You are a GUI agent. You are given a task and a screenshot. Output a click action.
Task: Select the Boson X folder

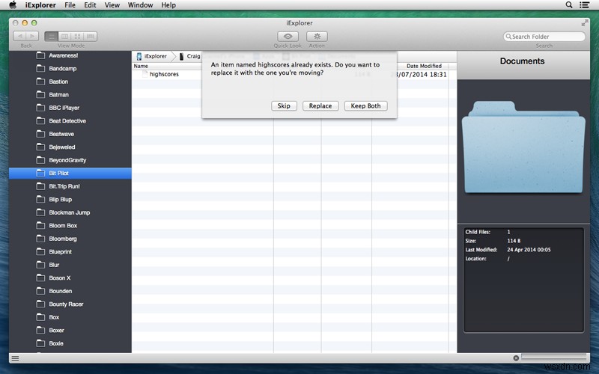click(x=70, y=278)
